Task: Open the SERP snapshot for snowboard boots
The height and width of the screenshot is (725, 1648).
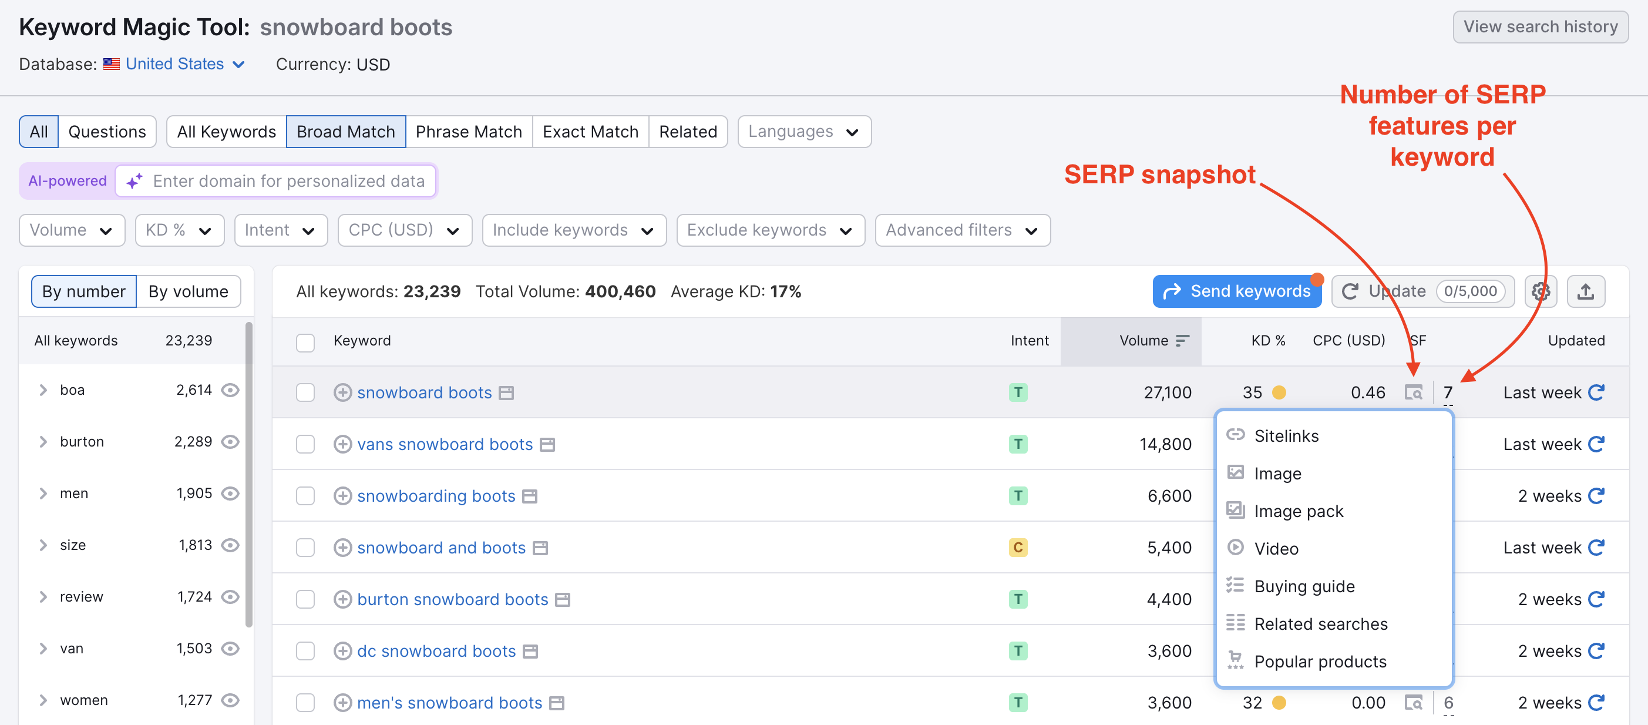Action: (1414, 392)
